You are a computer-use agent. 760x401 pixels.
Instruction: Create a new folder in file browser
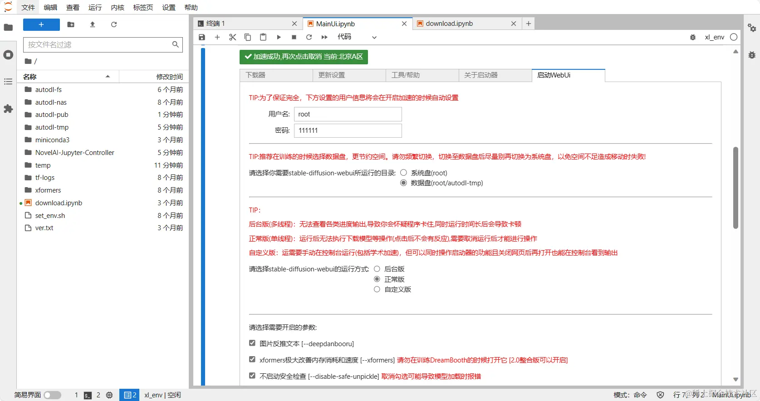pyautogui.click(x=71, y=24)
